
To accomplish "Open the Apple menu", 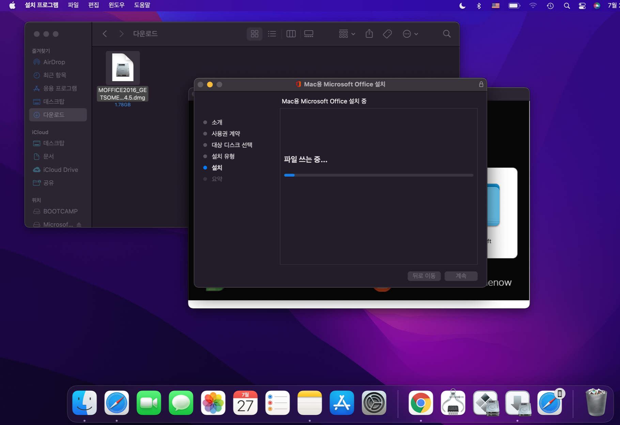I will pyautogui.click(x=12, y=5).
